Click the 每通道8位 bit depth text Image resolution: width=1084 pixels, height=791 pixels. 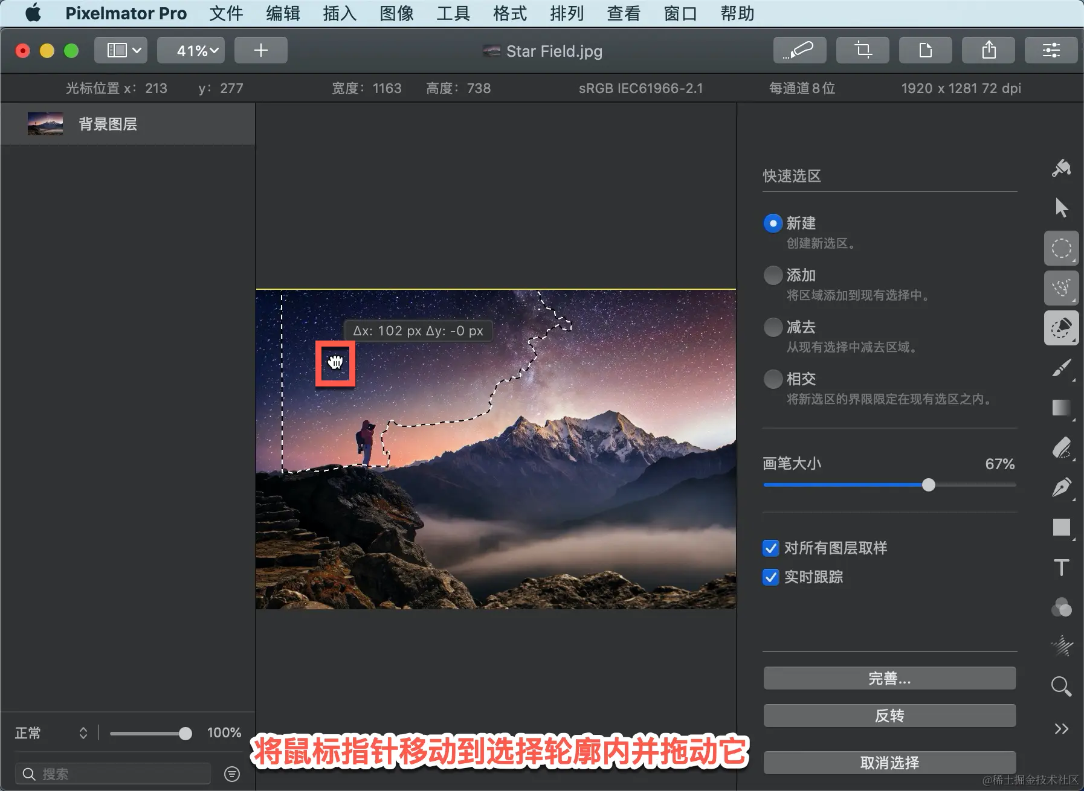click(x=802, y=88)
